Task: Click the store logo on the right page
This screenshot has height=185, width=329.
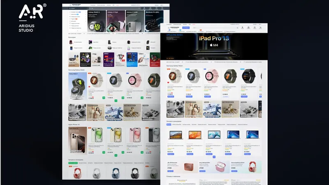Action: tap(174, 28)
